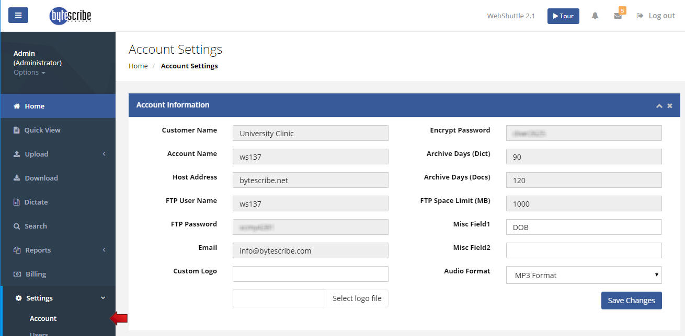Screen dimensions: 685x336
Task: Click the Account Name field
Action: pos(311,157)
